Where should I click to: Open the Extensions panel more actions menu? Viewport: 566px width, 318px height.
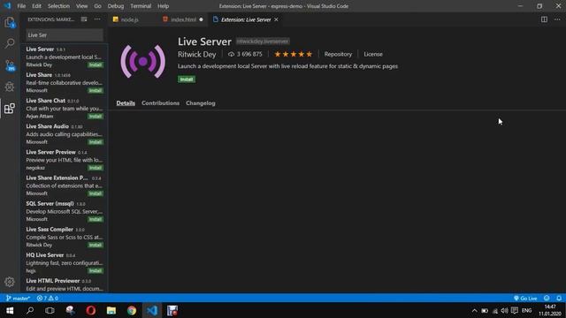tap(97, 19)
